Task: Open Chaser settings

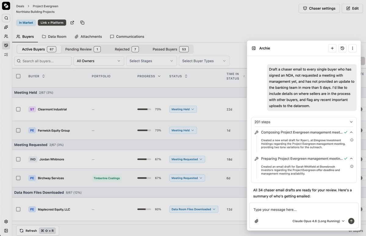Action: pos(319,8)
